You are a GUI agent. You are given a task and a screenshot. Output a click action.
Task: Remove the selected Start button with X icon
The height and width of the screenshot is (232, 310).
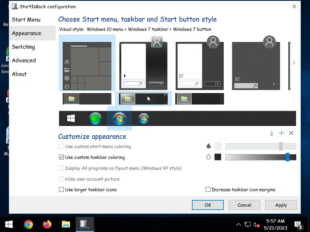coord(291,133)
